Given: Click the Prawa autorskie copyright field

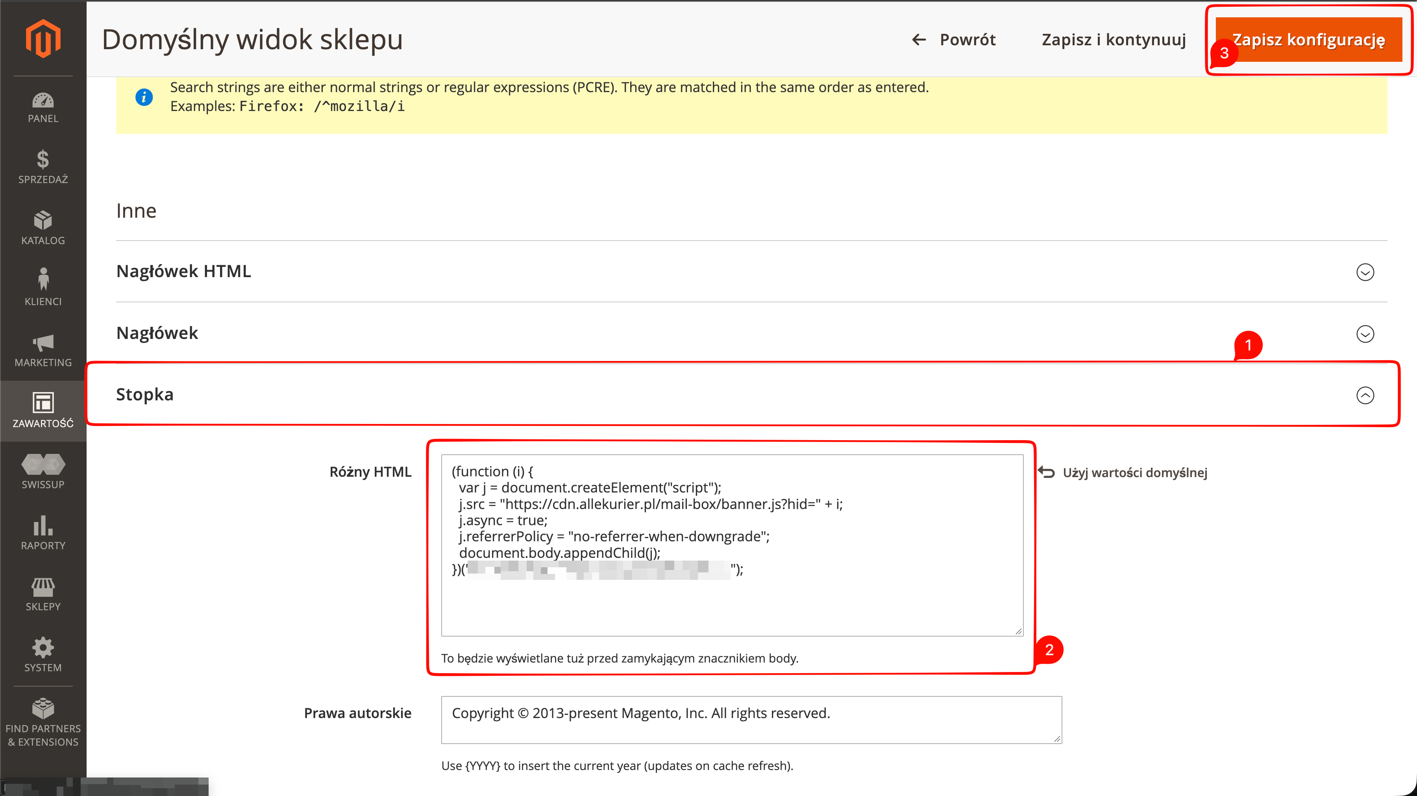Looking at the screenshot, I should [751, 720].
